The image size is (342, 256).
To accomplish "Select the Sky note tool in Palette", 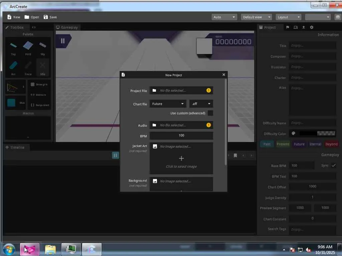I will (43, 48).
